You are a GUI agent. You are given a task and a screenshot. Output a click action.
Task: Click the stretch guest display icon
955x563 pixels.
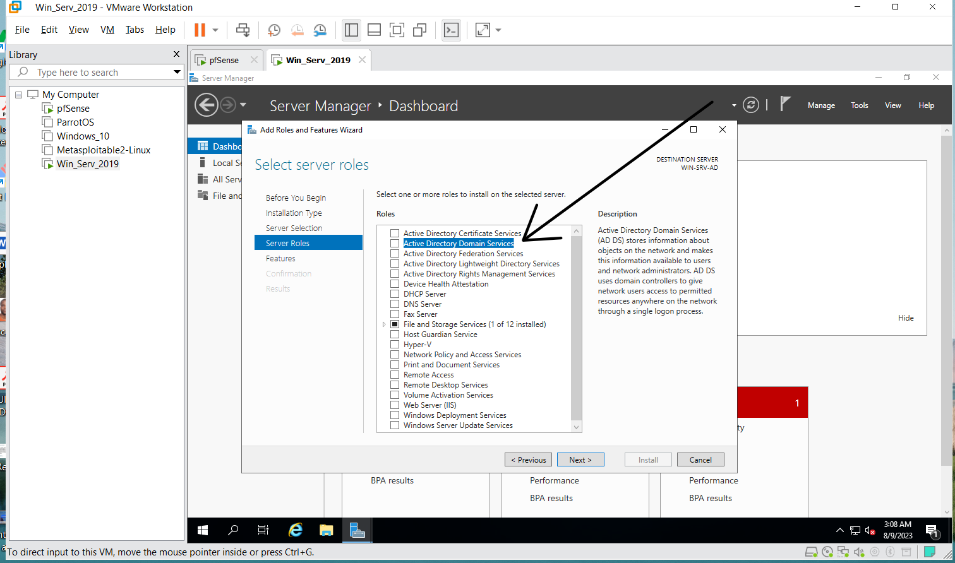(483, 30)
